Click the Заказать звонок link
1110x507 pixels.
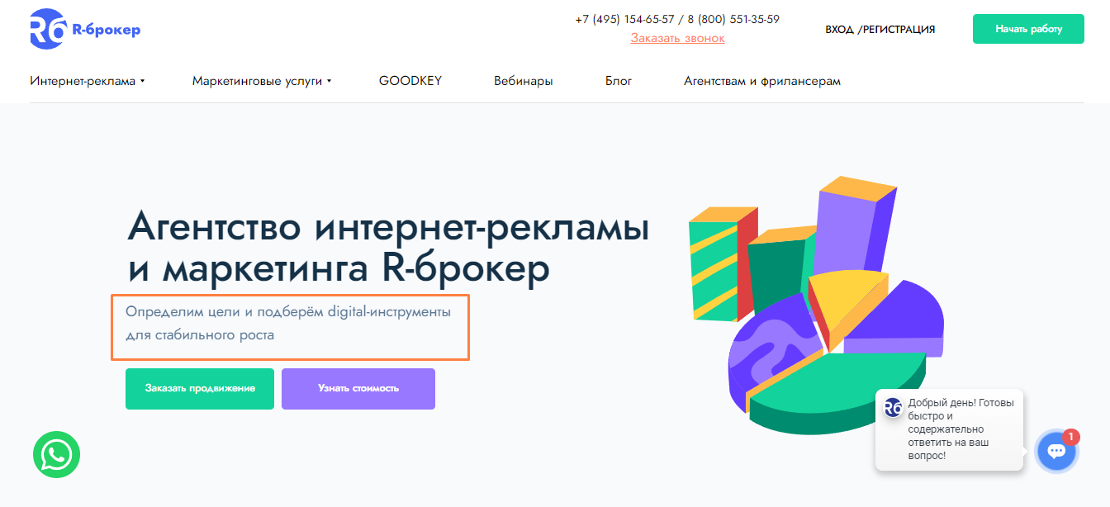[677, 38]
